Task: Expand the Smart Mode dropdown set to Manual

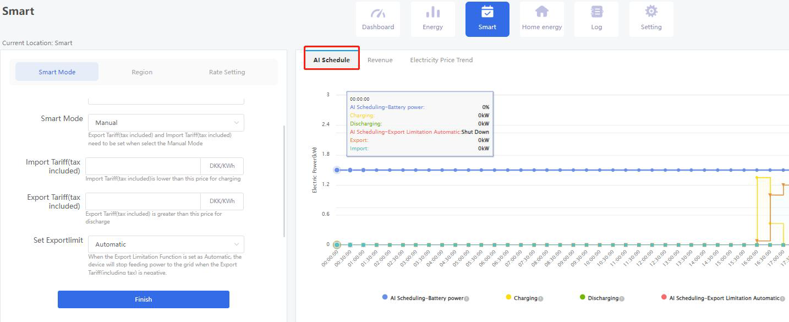Action: 166,123
